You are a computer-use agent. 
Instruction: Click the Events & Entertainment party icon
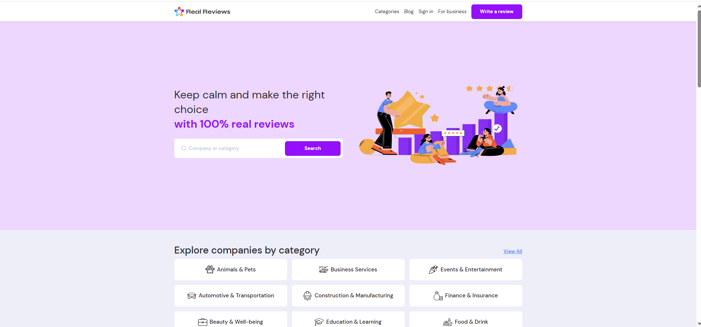tap(433, 270)
